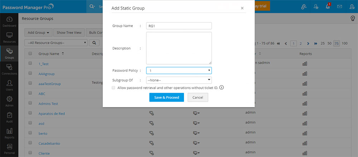358x157 pixels.
Task: Open the Dashboard sidebar icon
Action: pyautogui.click(x=9, y=21)
